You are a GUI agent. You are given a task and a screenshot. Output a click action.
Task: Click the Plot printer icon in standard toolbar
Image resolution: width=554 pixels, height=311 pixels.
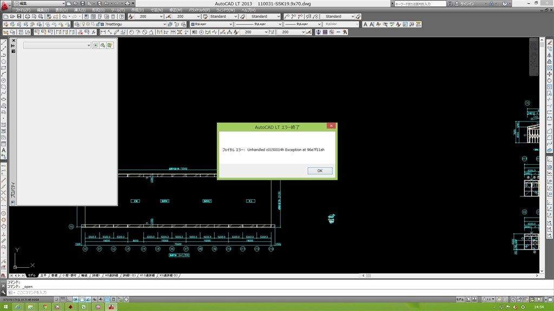point(27,17)
